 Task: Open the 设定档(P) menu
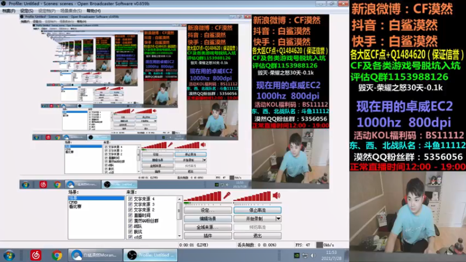click(x=47, y=10)
